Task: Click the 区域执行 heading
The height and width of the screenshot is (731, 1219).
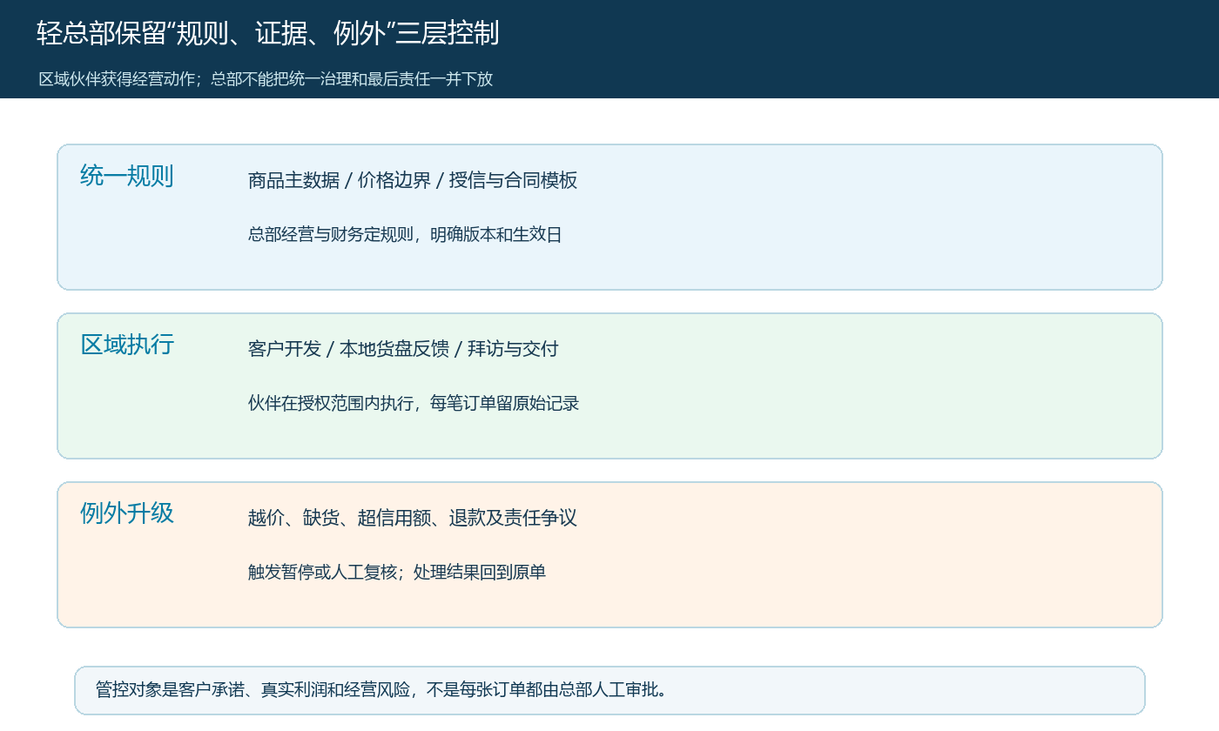Action: [x=127, y=345]
